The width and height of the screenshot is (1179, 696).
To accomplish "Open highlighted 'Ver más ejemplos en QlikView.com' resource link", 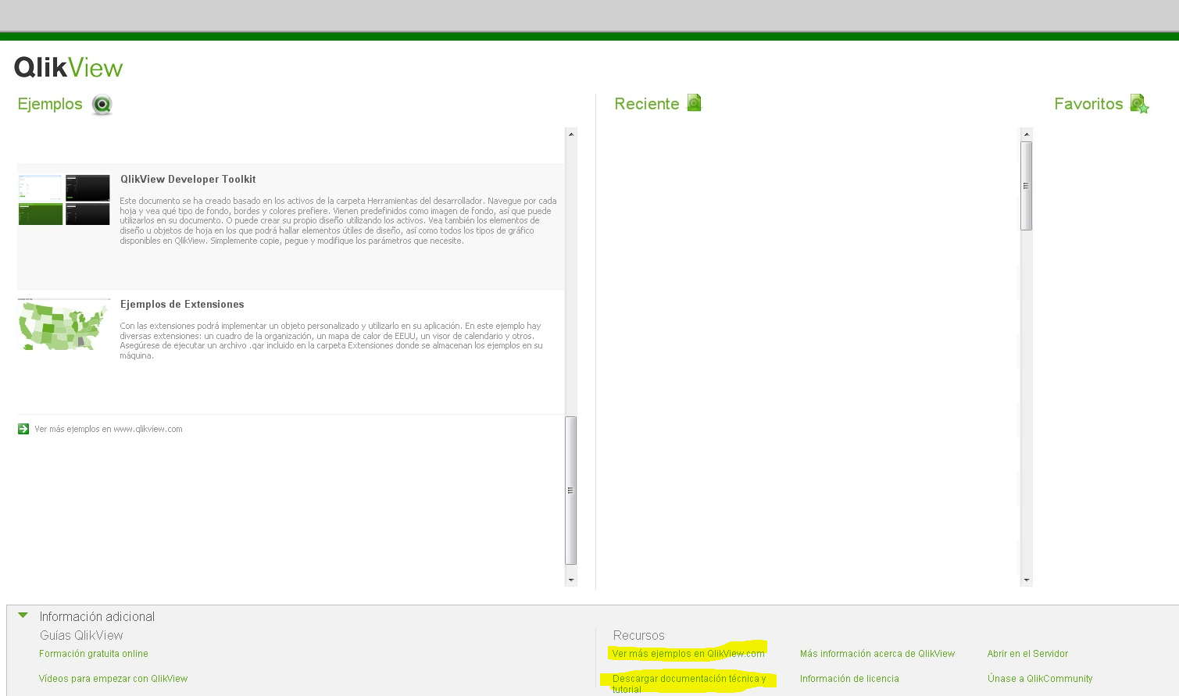I will pyautogui.click(x=688, y=654).
